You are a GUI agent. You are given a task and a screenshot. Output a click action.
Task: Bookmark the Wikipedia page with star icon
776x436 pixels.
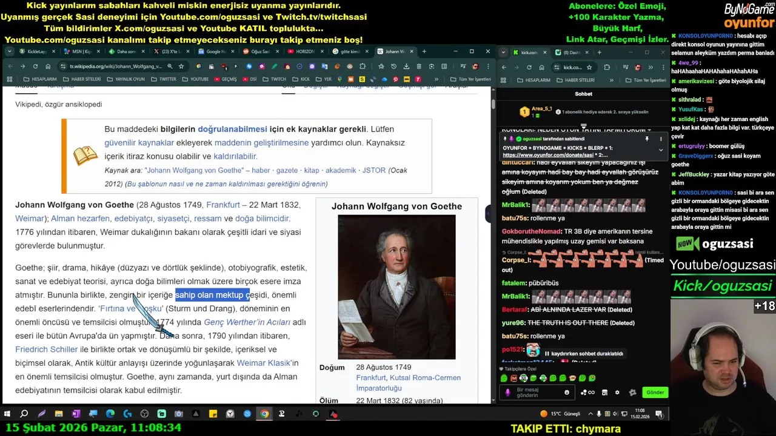(181, 66)
